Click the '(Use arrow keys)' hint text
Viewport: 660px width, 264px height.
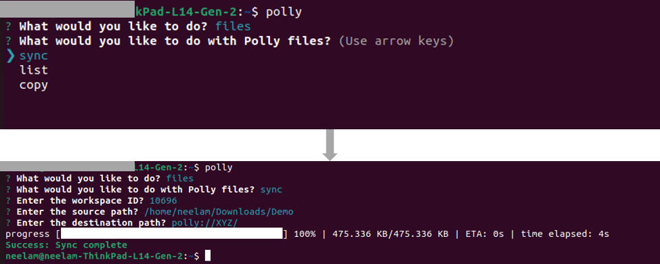click(396, 41)
